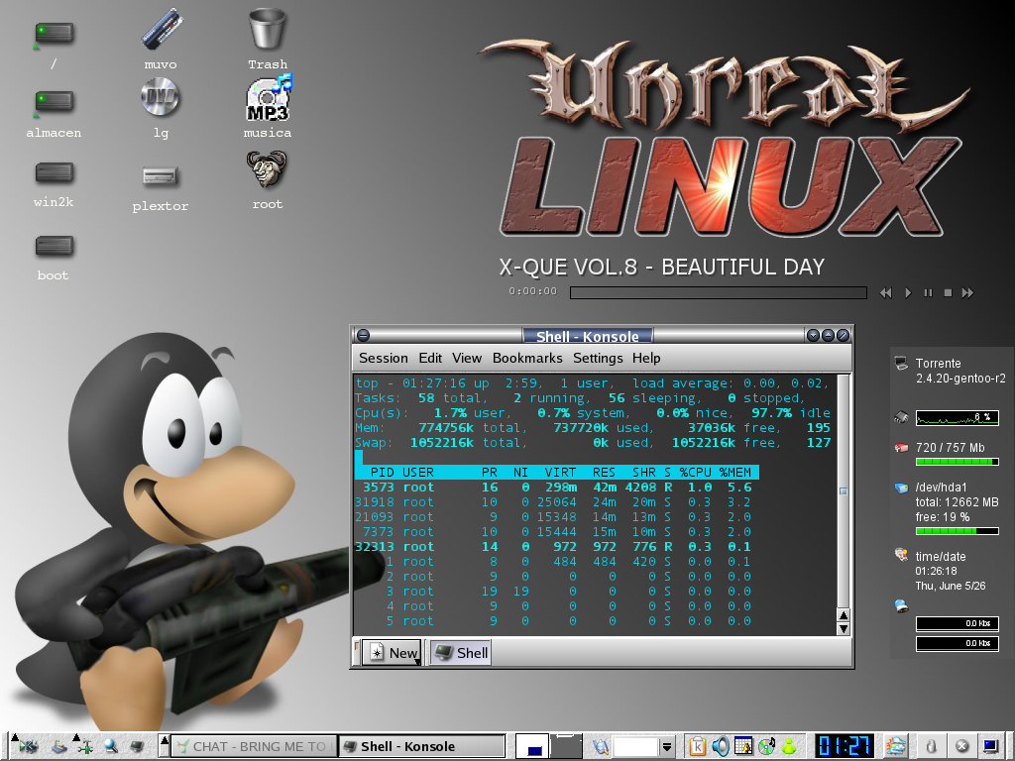Screen dimensions: 1015x761
Task: Open the calendar alarm tray icon
Action: coord(743,747)
